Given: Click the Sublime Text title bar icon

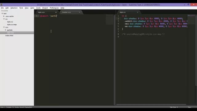Looking at the screenshot, I should [x=1, y=5].
